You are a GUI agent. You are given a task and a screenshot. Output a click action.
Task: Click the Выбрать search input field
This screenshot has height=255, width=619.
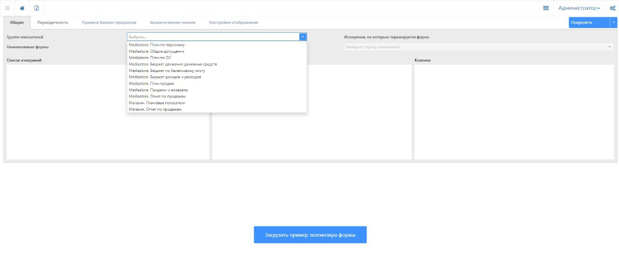pyautogui.click(x=213, y=37)
